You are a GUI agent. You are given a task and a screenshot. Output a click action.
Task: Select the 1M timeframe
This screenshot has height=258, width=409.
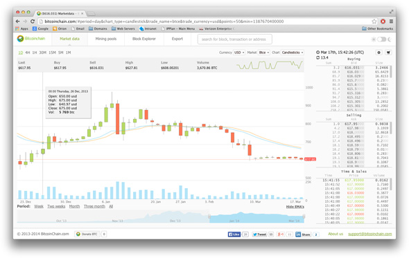pos(69,53)
